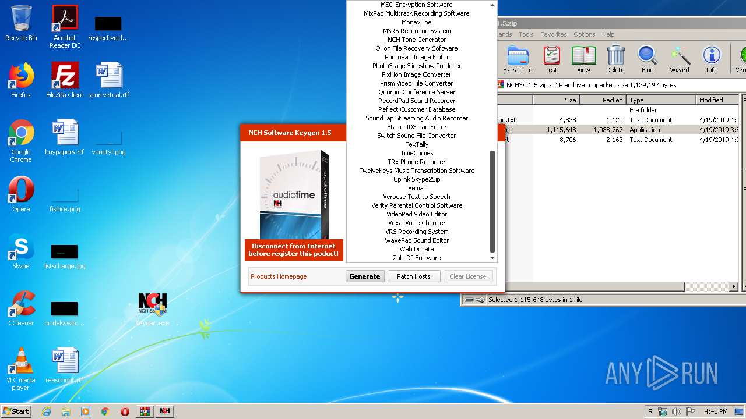The image size is (746, 419).
Task: Click the Patch Hosts button
Action: click(414, 276)
